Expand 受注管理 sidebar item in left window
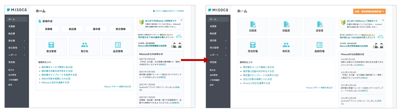 click(x=24, y=48)
